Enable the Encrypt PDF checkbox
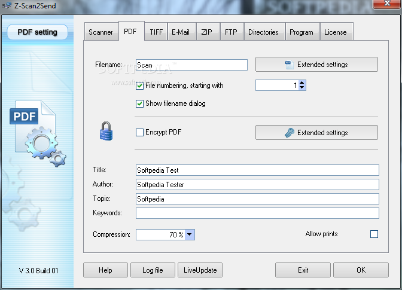Screen dimensions: 402x290 [139, 133]
